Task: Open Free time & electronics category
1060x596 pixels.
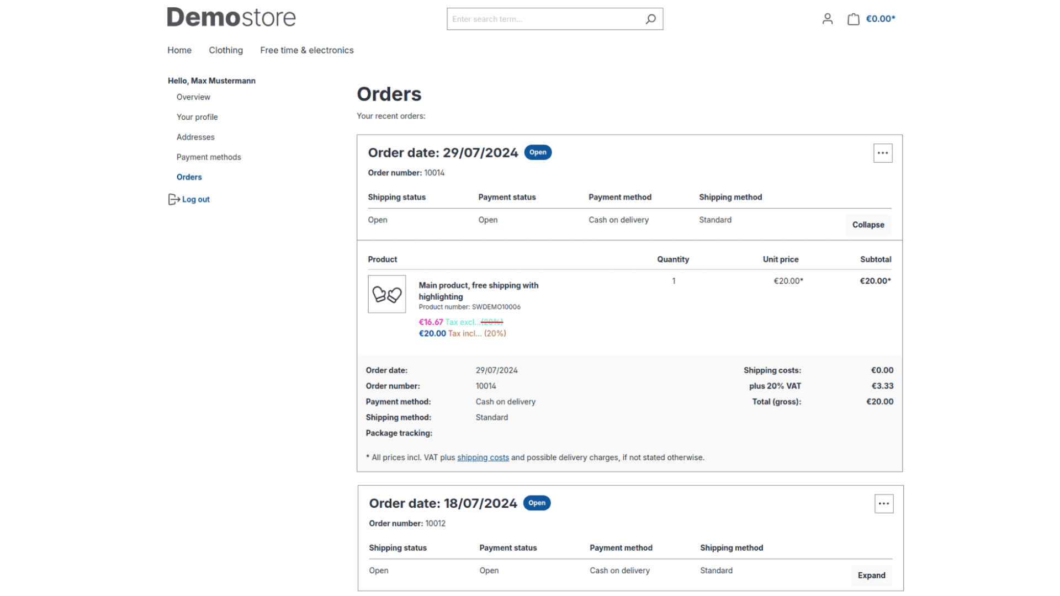Action: pyautogui.click(x=307, y=50)
